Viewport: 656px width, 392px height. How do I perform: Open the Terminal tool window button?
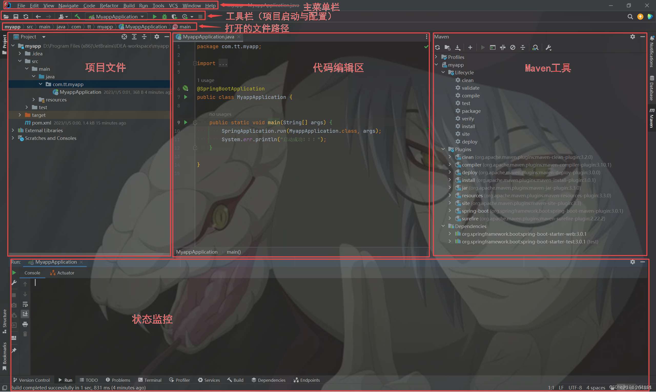click(150, 380)
